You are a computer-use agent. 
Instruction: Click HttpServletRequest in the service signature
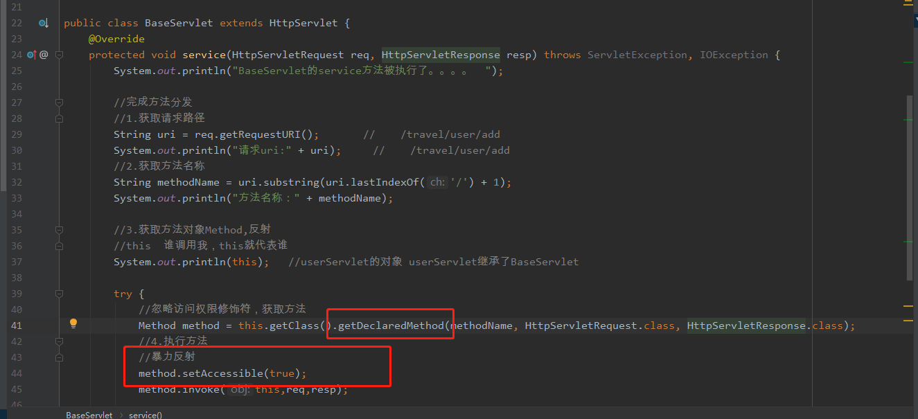288,55
